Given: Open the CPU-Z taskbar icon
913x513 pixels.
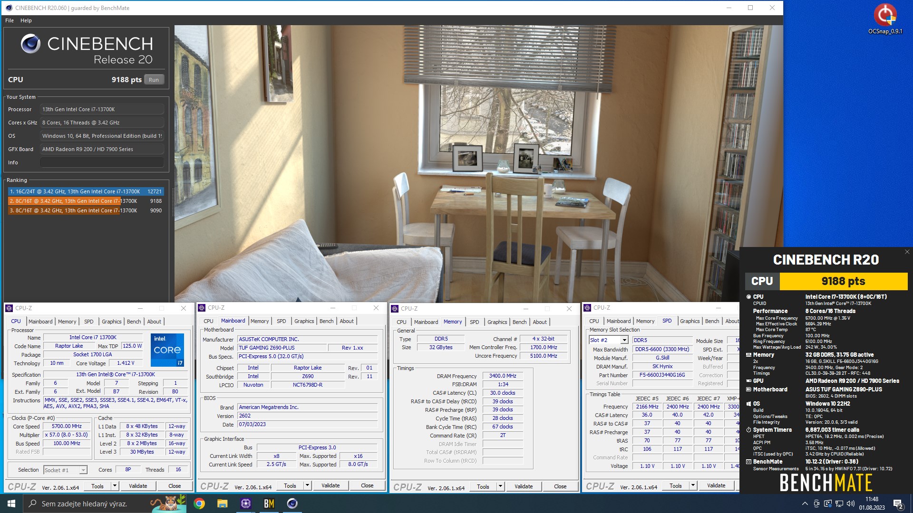Looking at the screenshot, I should (246, 503).
